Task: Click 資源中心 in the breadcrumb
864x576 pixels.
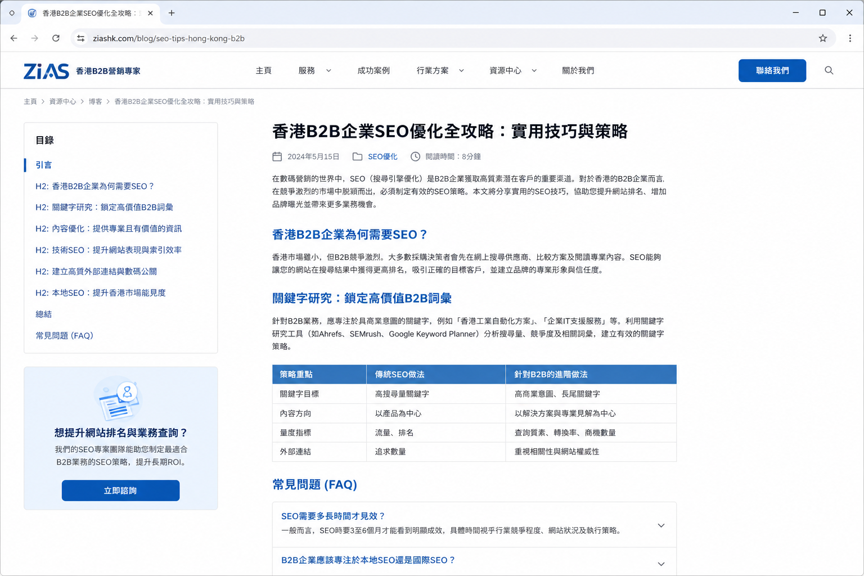Action: (x=62, y=102)
